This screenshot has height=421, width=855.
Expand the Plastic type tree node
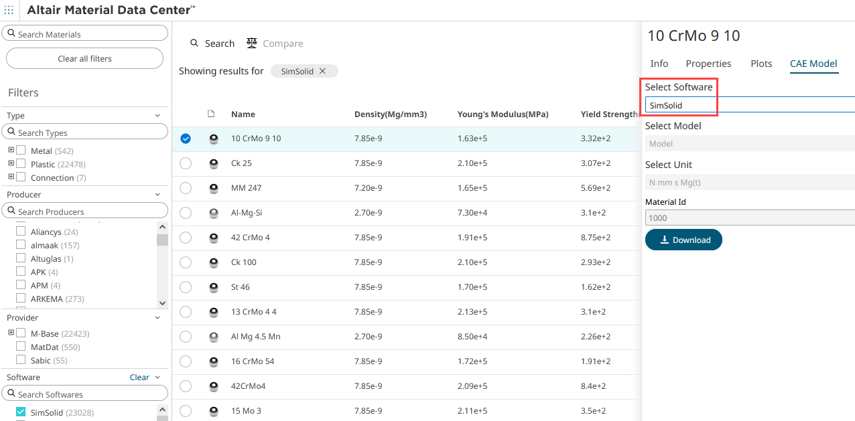tap(11, 164)
